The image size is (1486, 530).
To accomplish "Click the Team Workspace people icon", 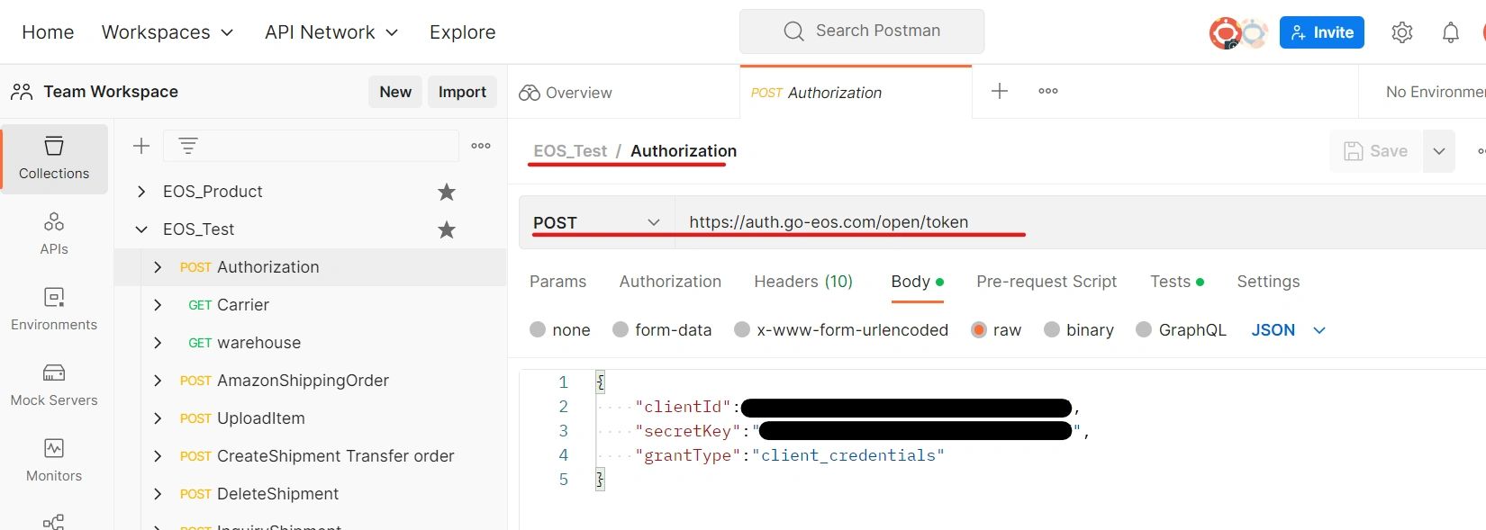I will [22, 92].
